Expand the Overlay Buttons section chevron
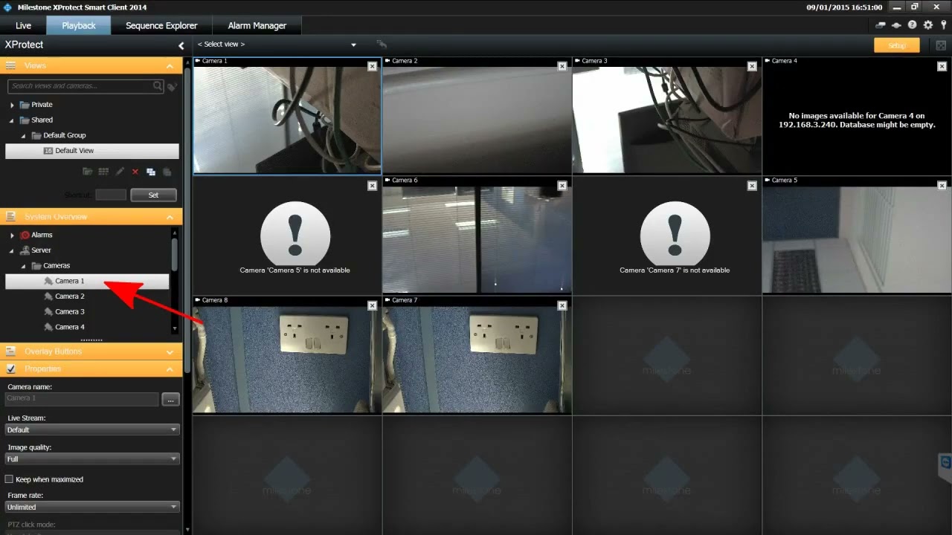The image size is (952, 535). 170,351
